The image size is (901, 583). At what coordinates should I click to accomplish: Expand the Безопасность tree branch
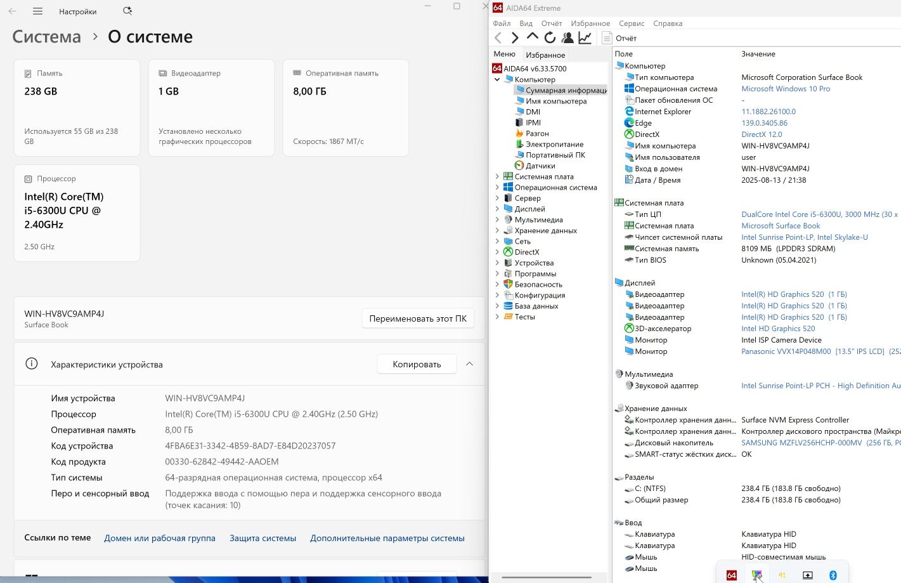[497, 284]
